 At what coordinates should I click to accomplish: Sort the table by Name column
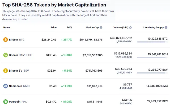point(7,27)
